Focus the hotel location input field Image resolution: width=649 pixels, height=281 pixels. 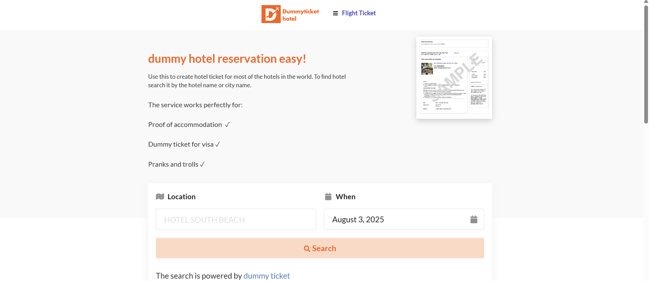point(236,220)
